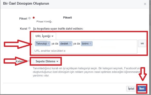Click the Pikseli name text
The height and width of the screenshot is (95, 151).
(x=67, y=18)
